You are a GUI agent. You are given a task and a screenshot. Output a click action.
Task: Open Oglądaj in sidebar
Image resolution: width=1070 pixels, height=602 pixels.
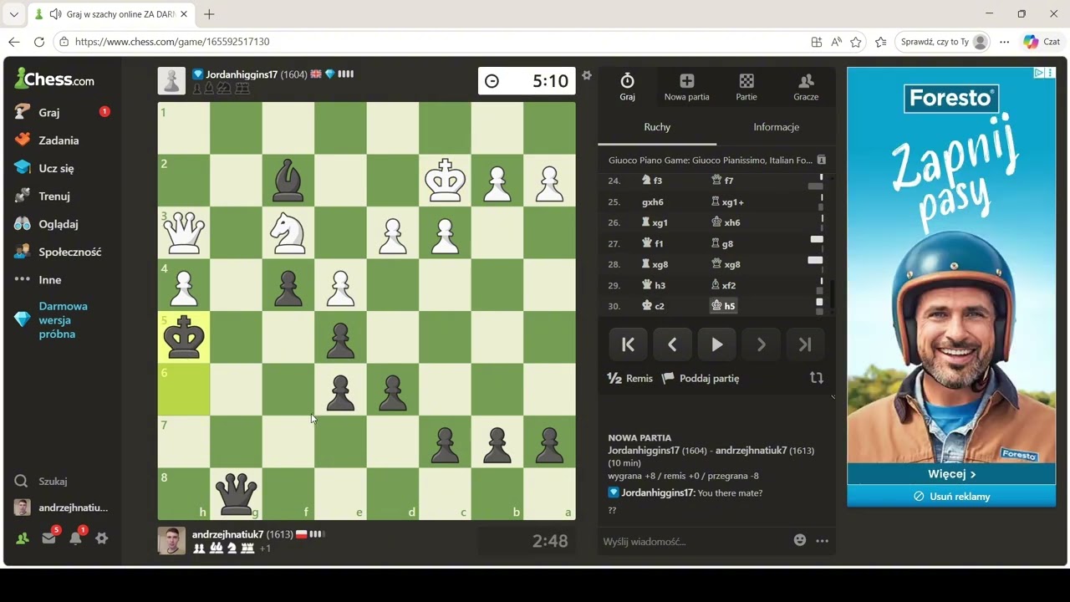59,224
